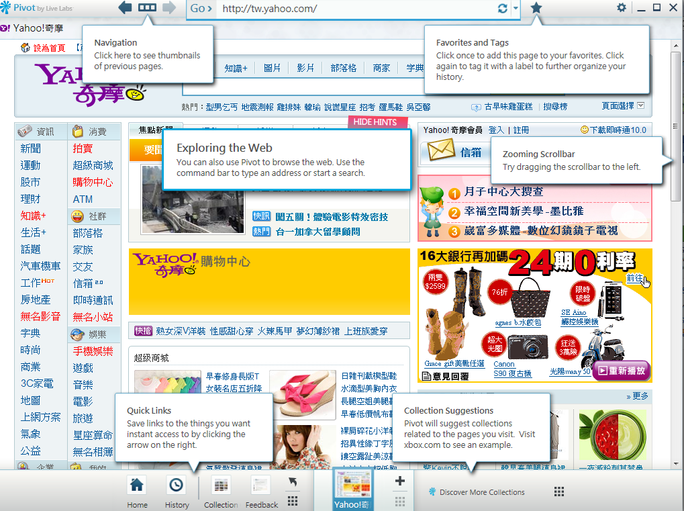Click the 前往 link in bank ad
The width and height of the screenshot is (684, 511).
tap(635, 278)
